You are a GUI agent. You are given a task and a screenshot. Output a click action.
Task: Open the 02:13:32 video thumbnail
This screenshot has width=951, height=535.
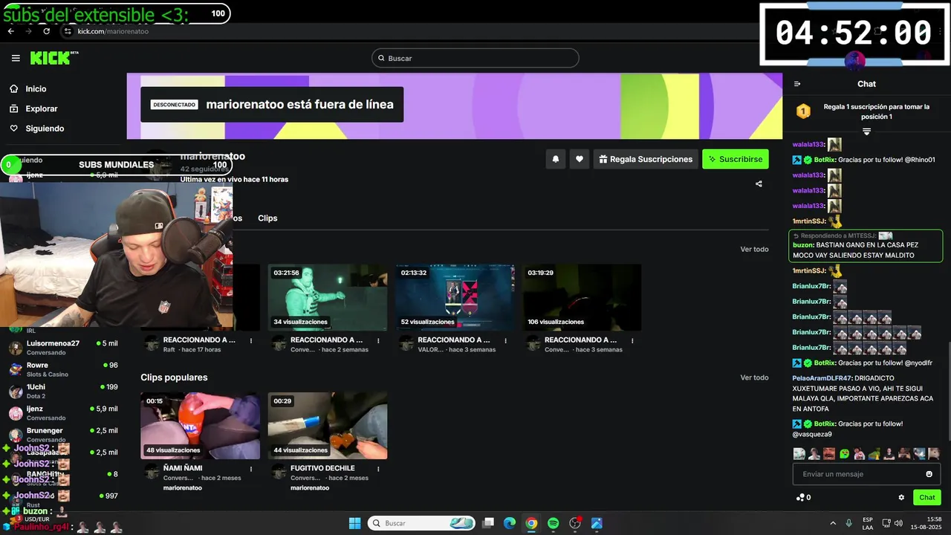tap(455, 297)
